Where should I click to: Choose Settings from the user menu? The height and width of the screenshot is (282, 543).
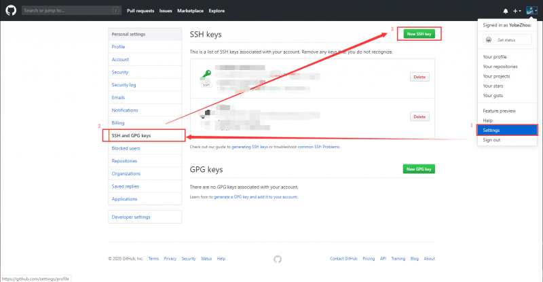[507, 130]
